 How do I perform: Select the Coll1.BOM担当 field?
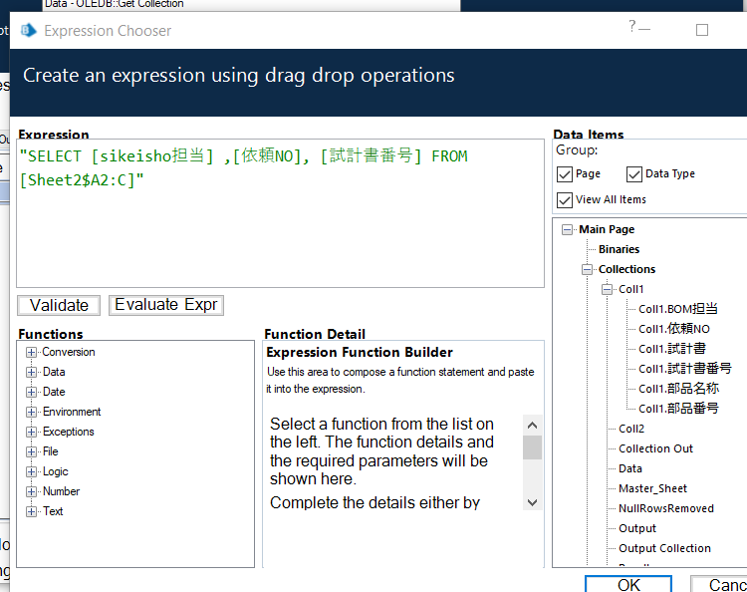678,309
